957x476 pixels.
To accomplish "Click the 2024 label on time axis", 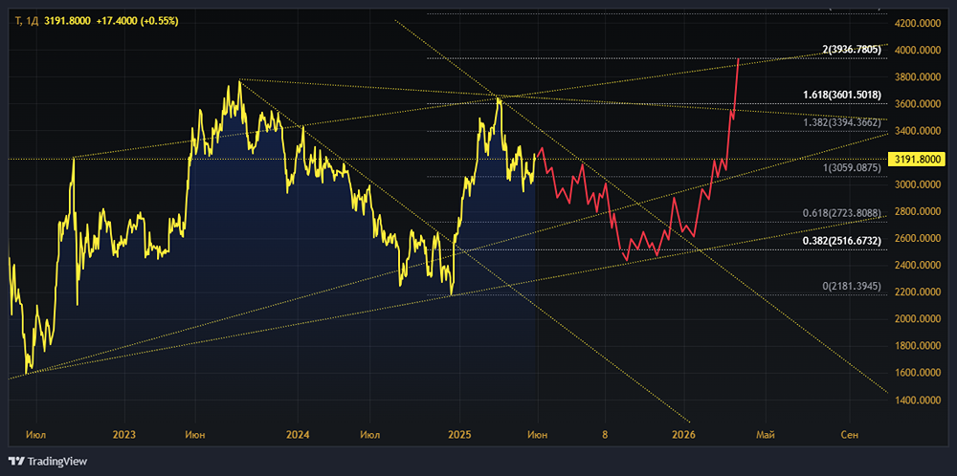I will tap(298, 435).
